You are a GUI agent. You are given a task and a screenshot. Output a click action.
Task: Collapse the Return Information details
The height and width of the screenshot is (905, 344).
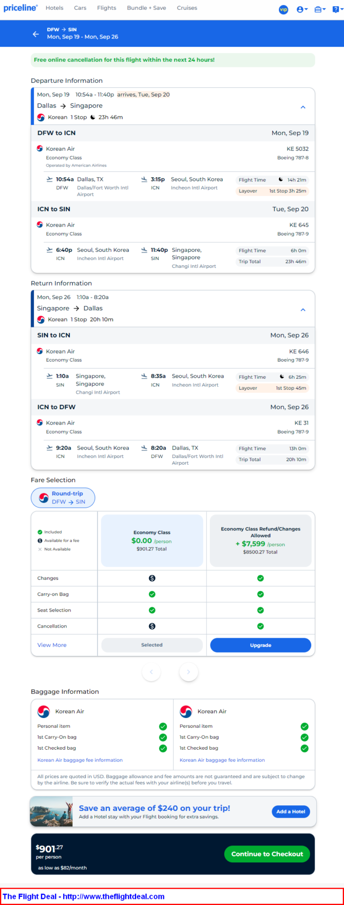click(303, 310)
